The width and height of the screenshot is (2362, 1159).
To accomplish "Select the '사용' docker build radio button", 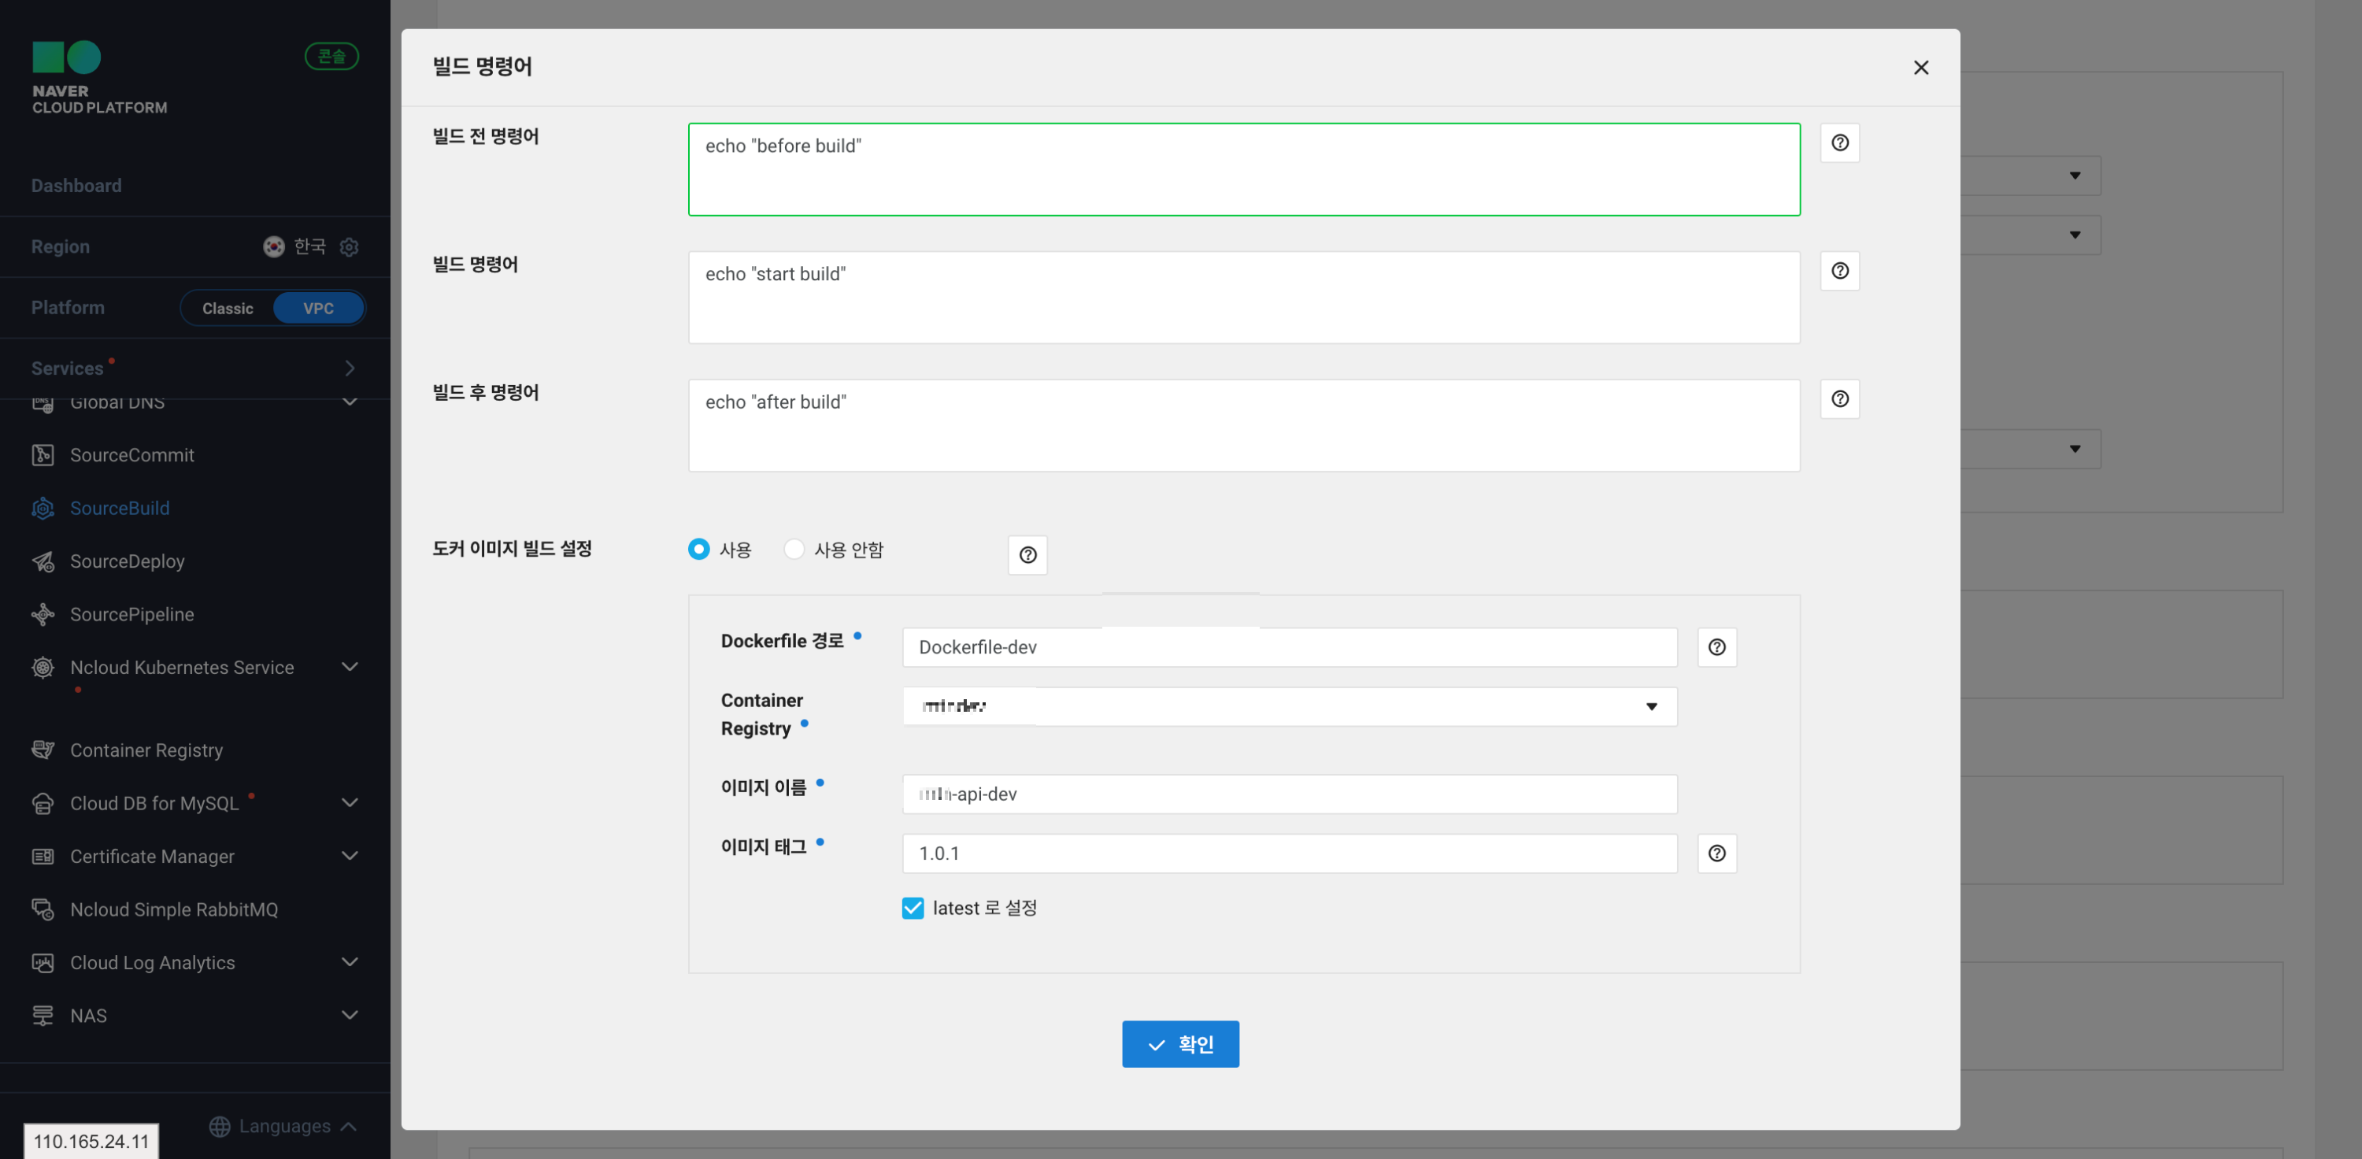I will coord(698,550).
